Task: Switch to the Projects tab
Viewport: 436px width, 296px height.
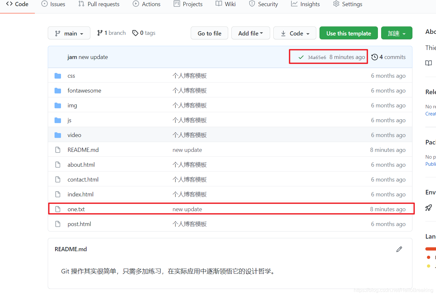Action: coord(188,4)
